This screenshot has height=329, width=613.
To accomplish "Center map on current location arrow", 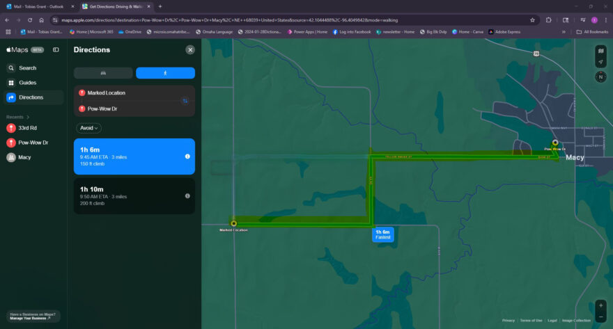I will tap(601, 62).
